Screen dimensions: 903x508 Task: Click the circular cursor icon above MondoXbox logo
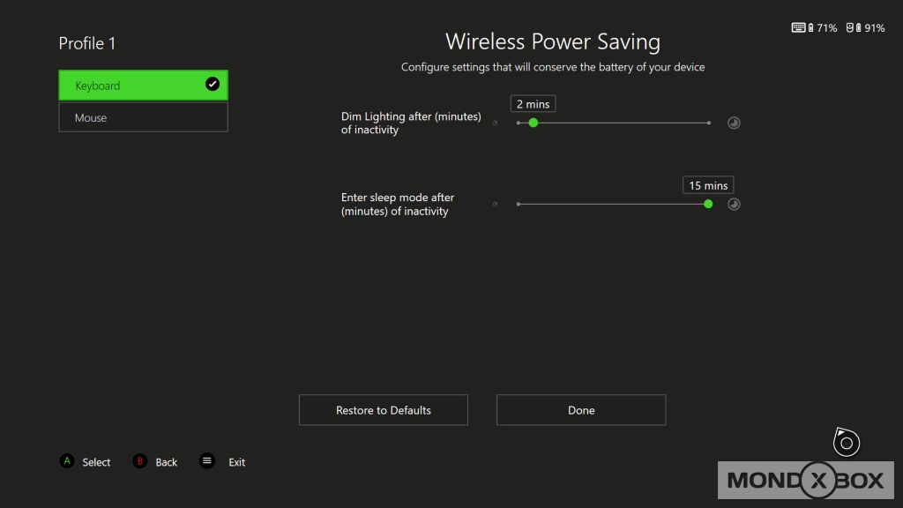click(846, 442)
